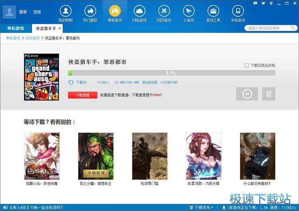Open 游戏工具 toolbox icon
The height and width of the screenshot is (211, 299).
213,11
